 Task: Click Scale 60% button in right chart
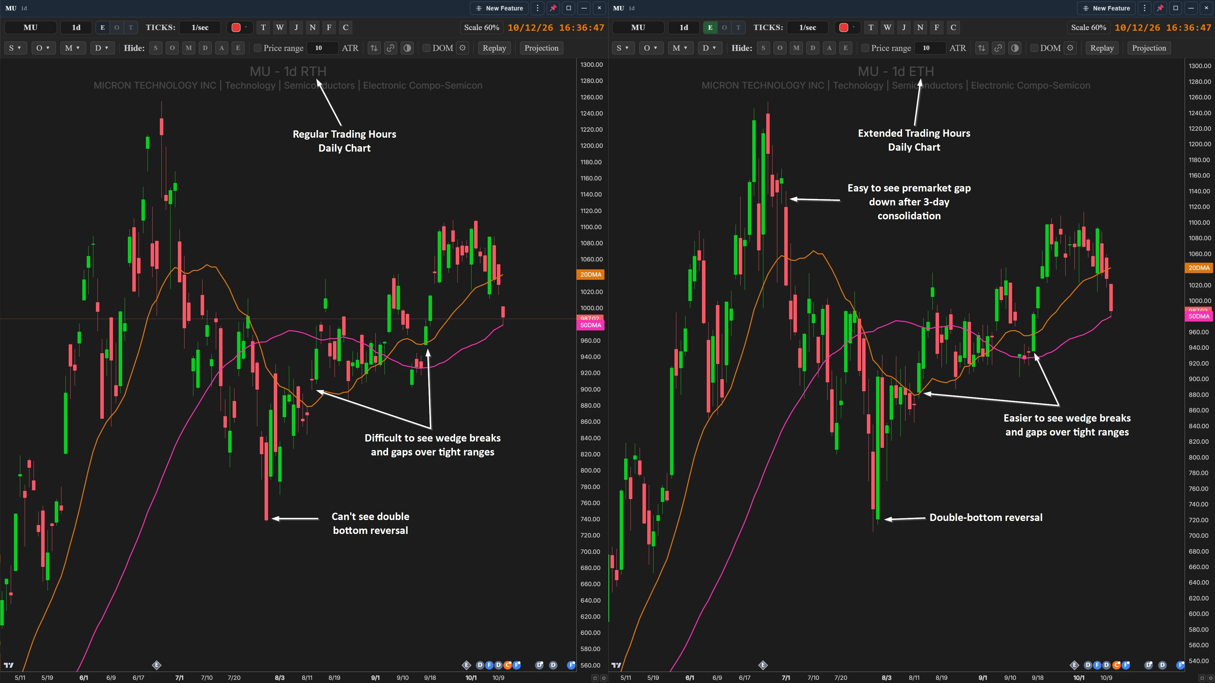pyautogui.click(x=1089, y=27)
